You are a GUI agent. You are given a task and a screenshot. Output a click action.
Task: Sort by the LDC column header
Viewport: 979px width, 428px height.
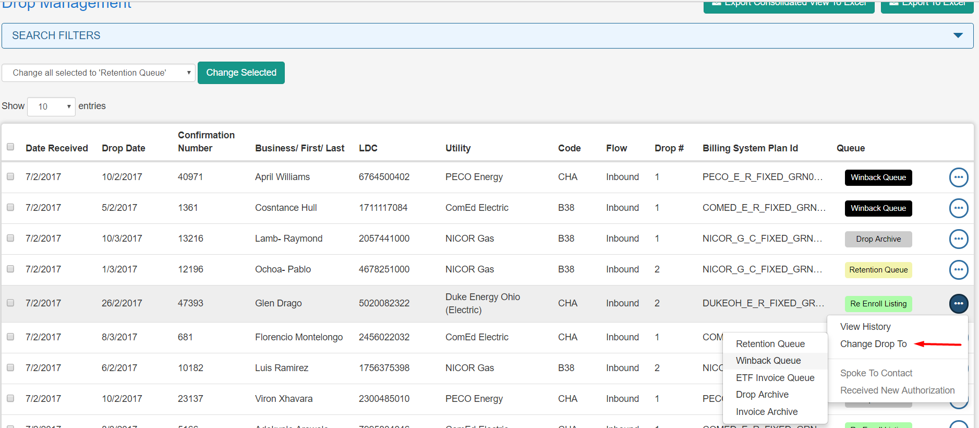368,148
